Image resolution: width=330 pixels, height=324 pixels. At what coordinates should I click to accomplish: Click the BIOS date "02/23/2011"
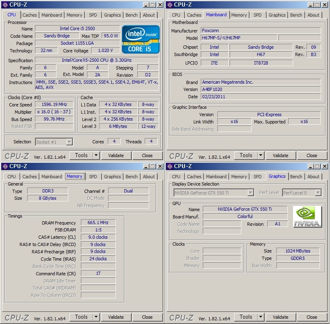(x=261, y=97)
